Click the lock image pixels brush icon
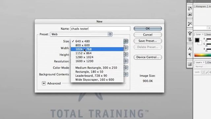Screen dimensions: 211x119 (x=207, y=72)
